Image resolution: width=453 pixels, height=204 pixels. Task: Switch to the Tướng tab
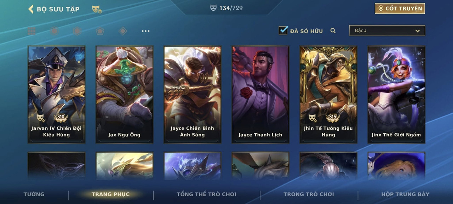34,194
